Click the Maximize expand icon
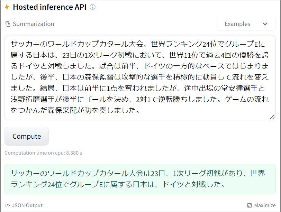 tap(250, 205)
